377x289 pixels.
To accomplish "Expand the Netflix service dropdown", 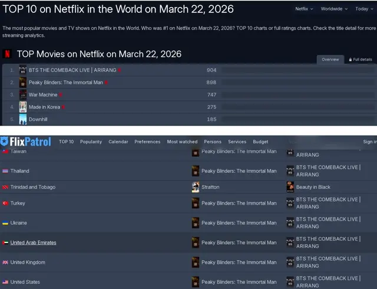I will [304, 9].
